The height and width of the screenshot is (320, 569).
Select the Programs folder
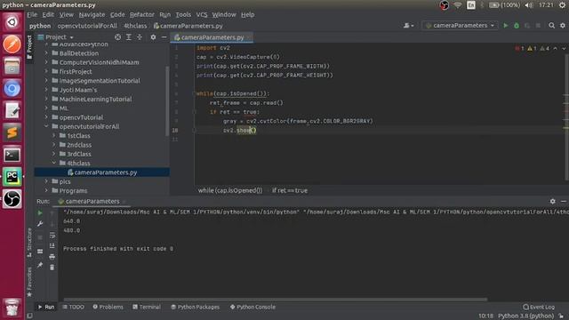(x=73, y=190)
